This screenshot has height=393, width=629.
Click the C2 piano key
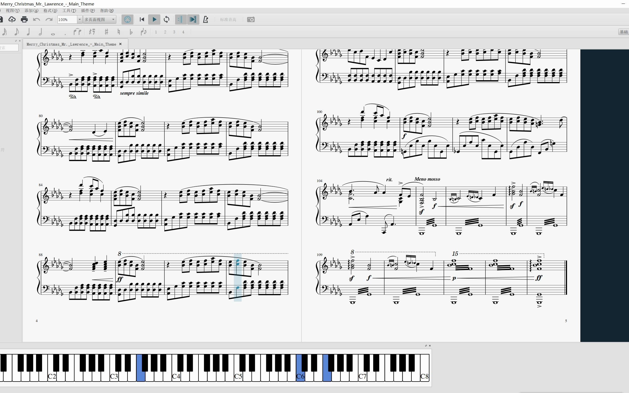52,377
